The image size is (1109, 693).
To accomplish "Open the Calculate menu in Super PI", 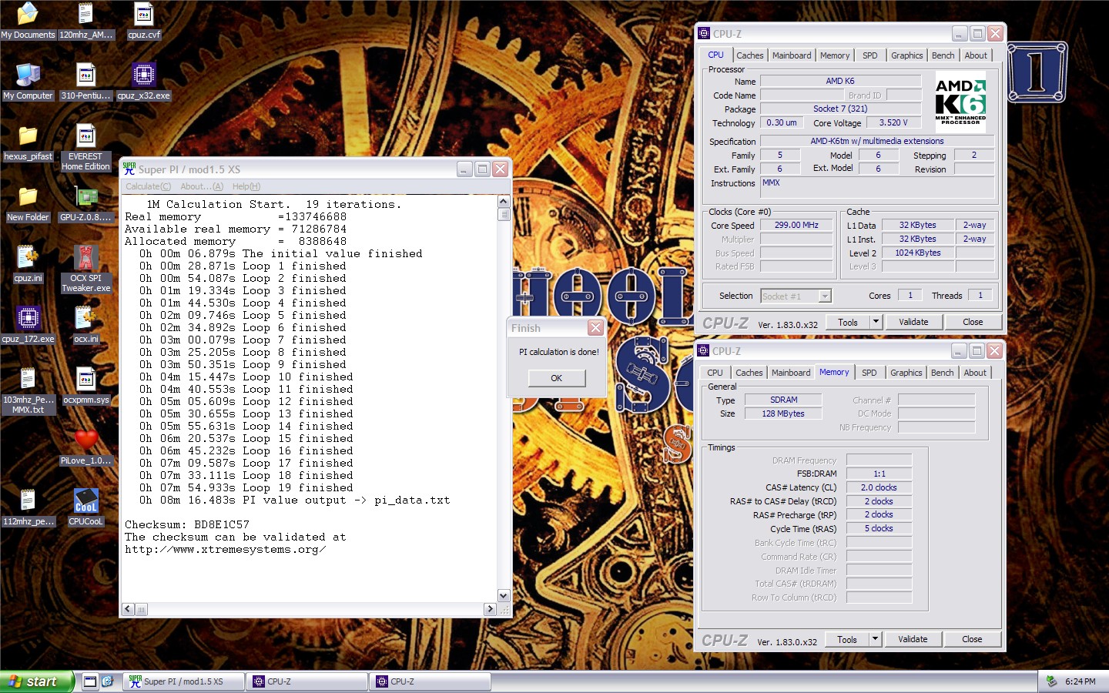I will tap(148, 186).
